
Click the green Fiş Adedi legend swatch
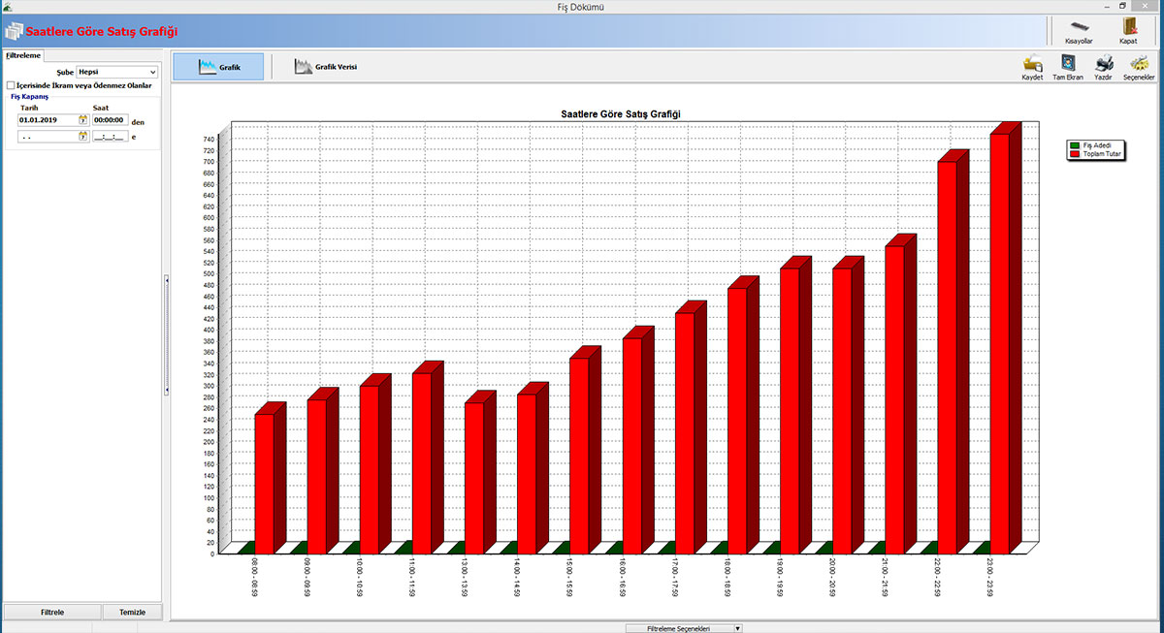[x=1075, y=144]
